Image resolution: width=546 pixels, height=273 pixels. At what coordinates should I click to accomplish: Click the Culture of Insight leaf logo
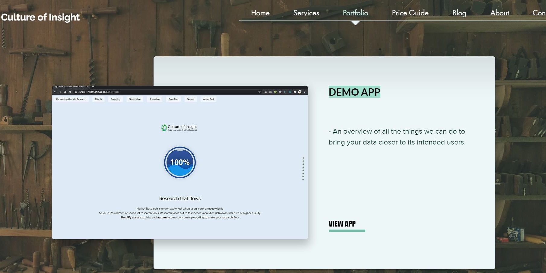[164, 128]
